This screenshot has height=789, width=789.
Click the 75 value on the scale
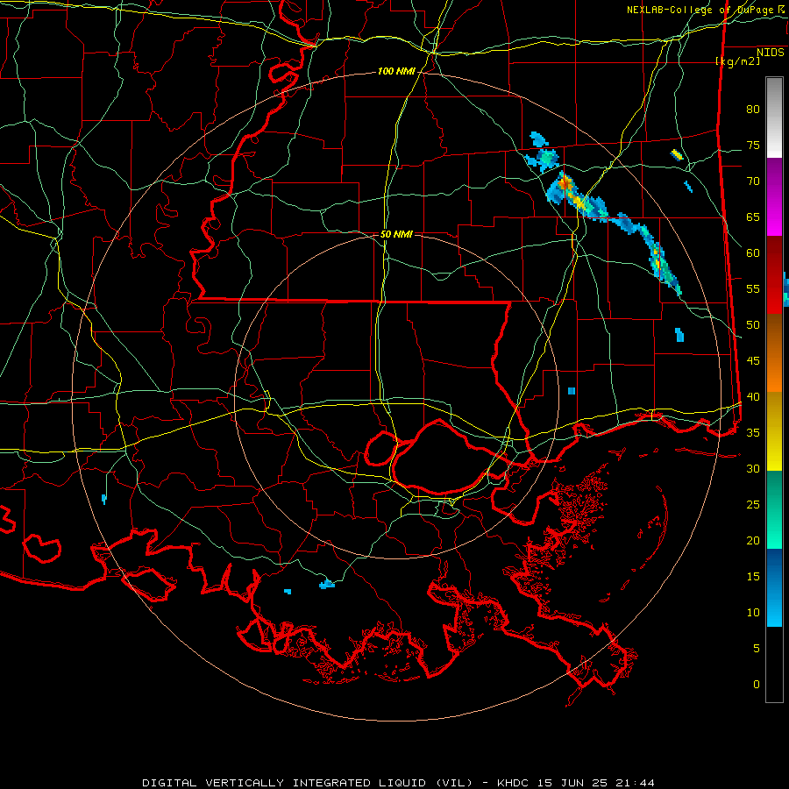(753, 145)
